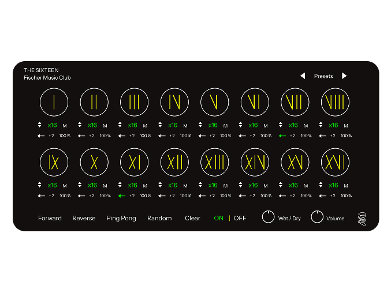This screenshot has width=391, height=293.
Task: Select step IX circle
Action: coord(54,162)
